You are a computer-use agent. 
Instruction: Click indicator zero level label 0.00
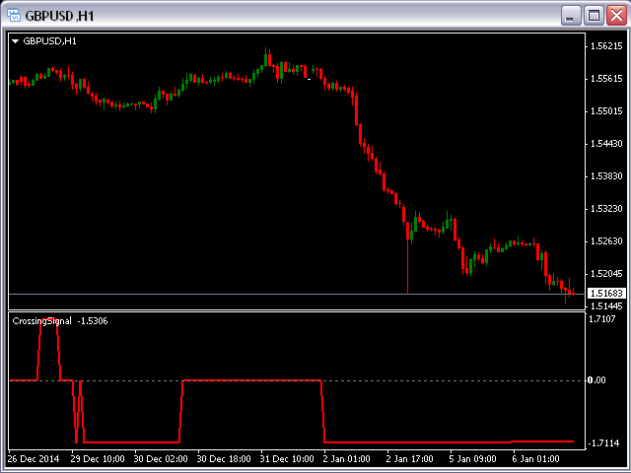click(596, 380)
